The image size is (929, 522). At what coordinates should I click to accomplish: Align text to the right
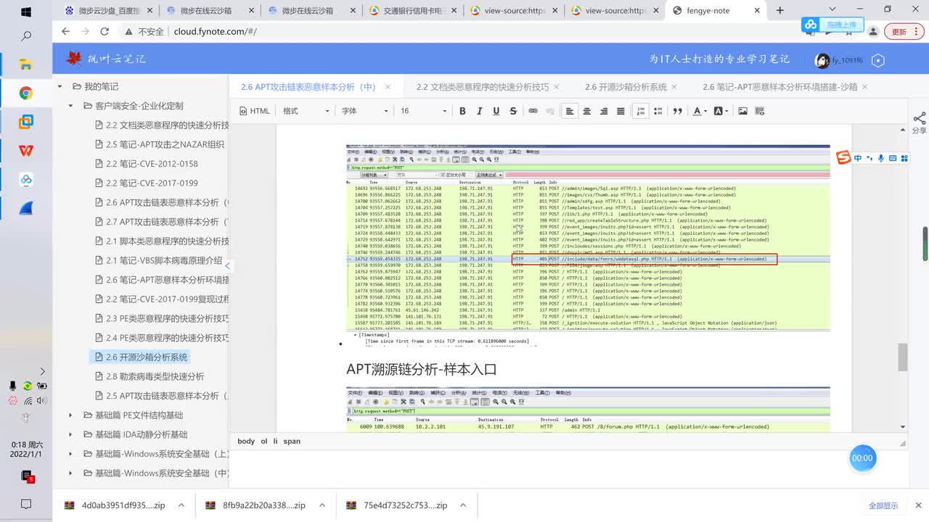(x=603, y=111)
